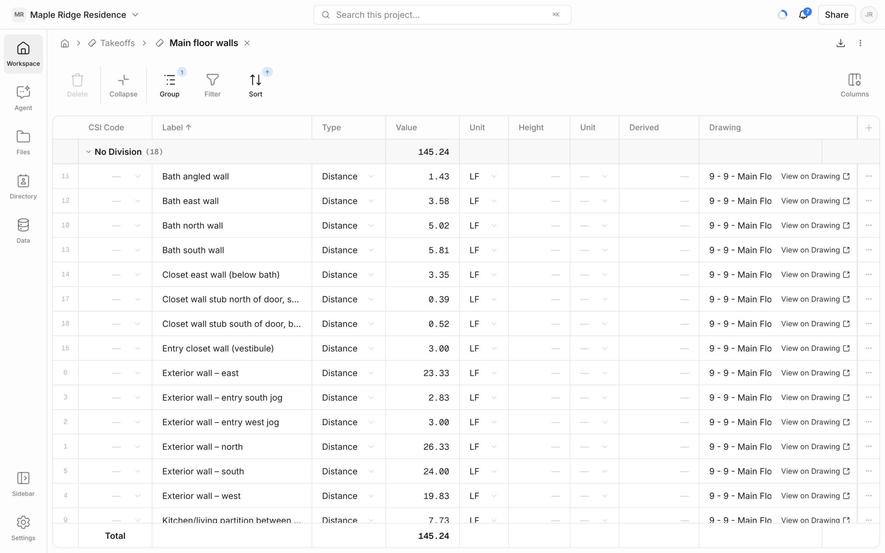Click the home breadcrumb icon

(x=65, y=43)
